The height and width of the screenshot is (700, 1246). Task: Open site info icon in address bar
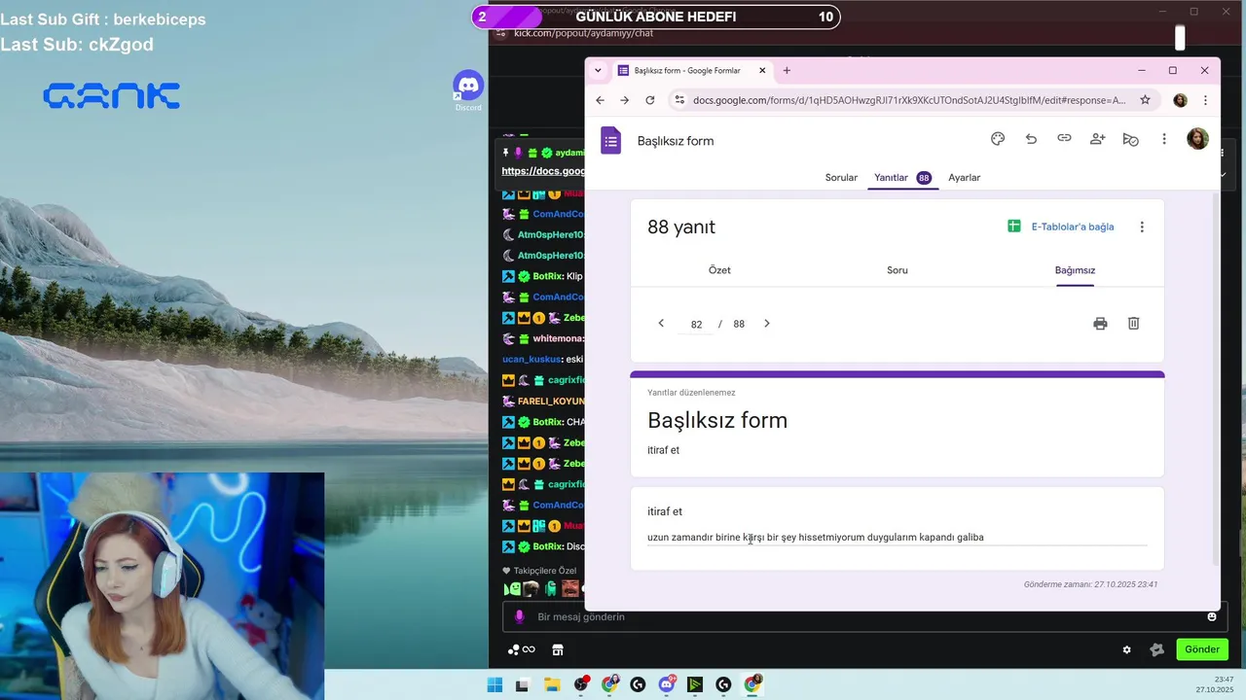tap(679, 100)
